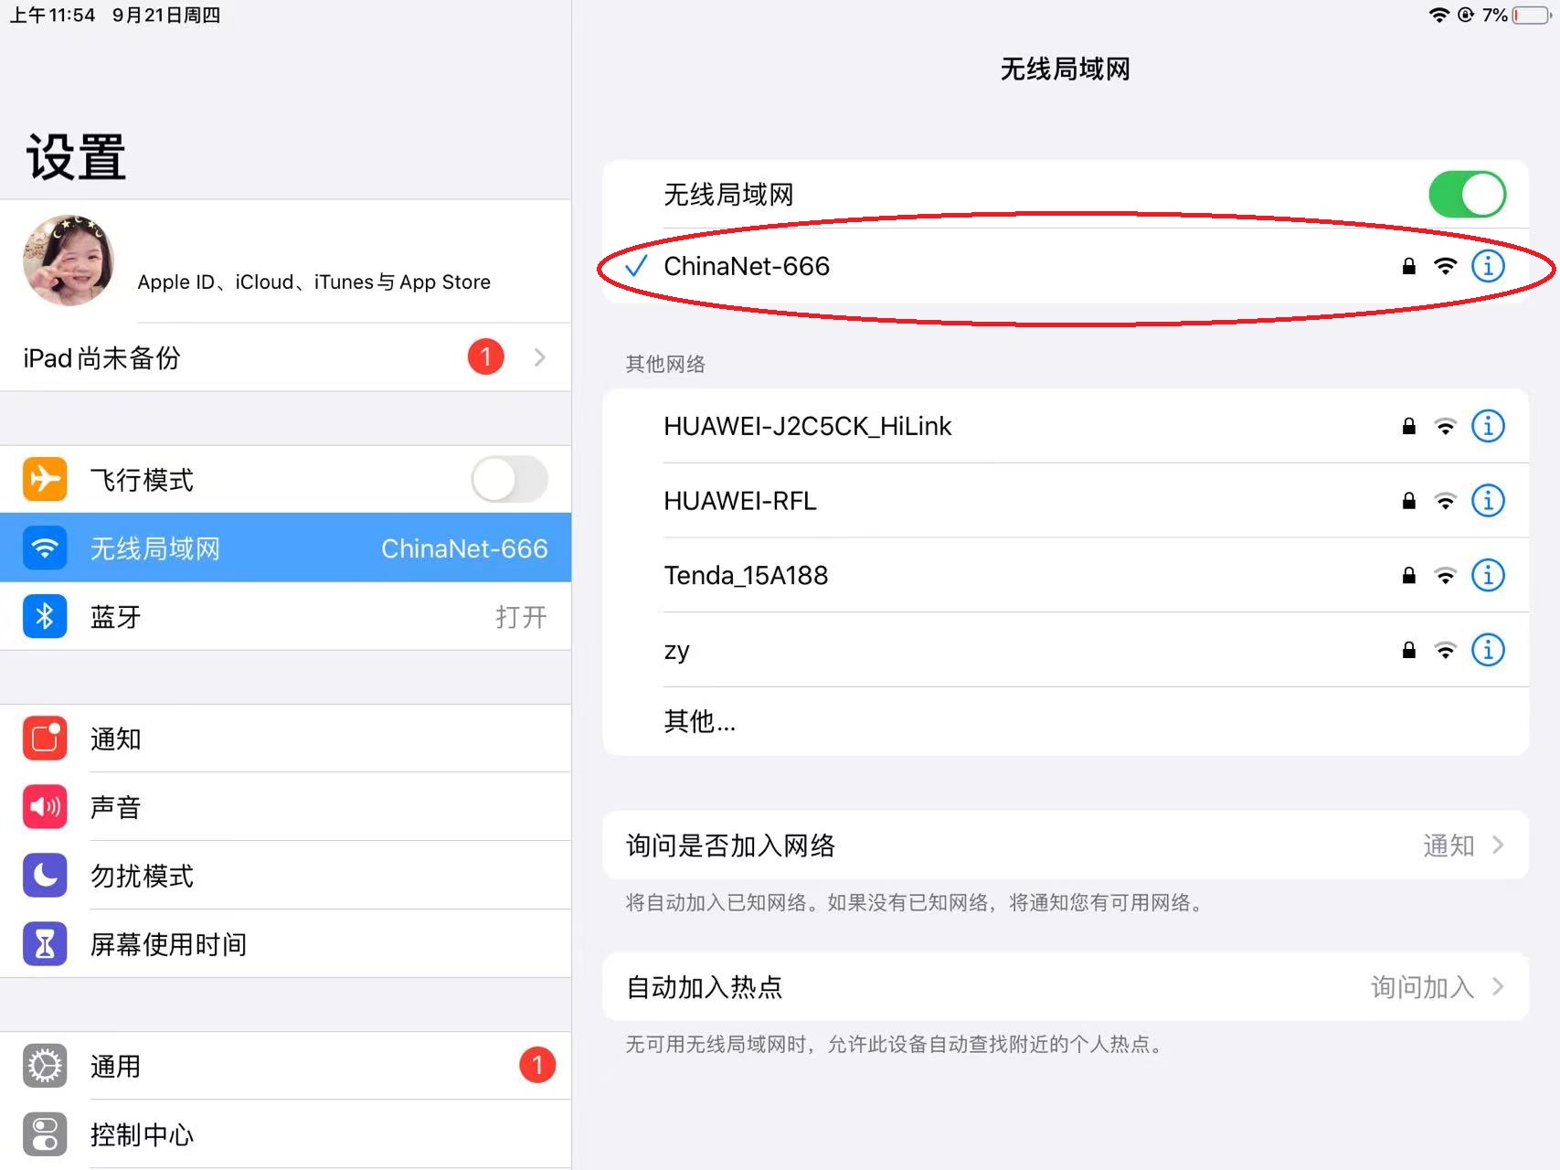Tap the notifications (通知) icon
Image resolution: width=1560 pixels, height=1170 pixels.
(x=45, y=739)
